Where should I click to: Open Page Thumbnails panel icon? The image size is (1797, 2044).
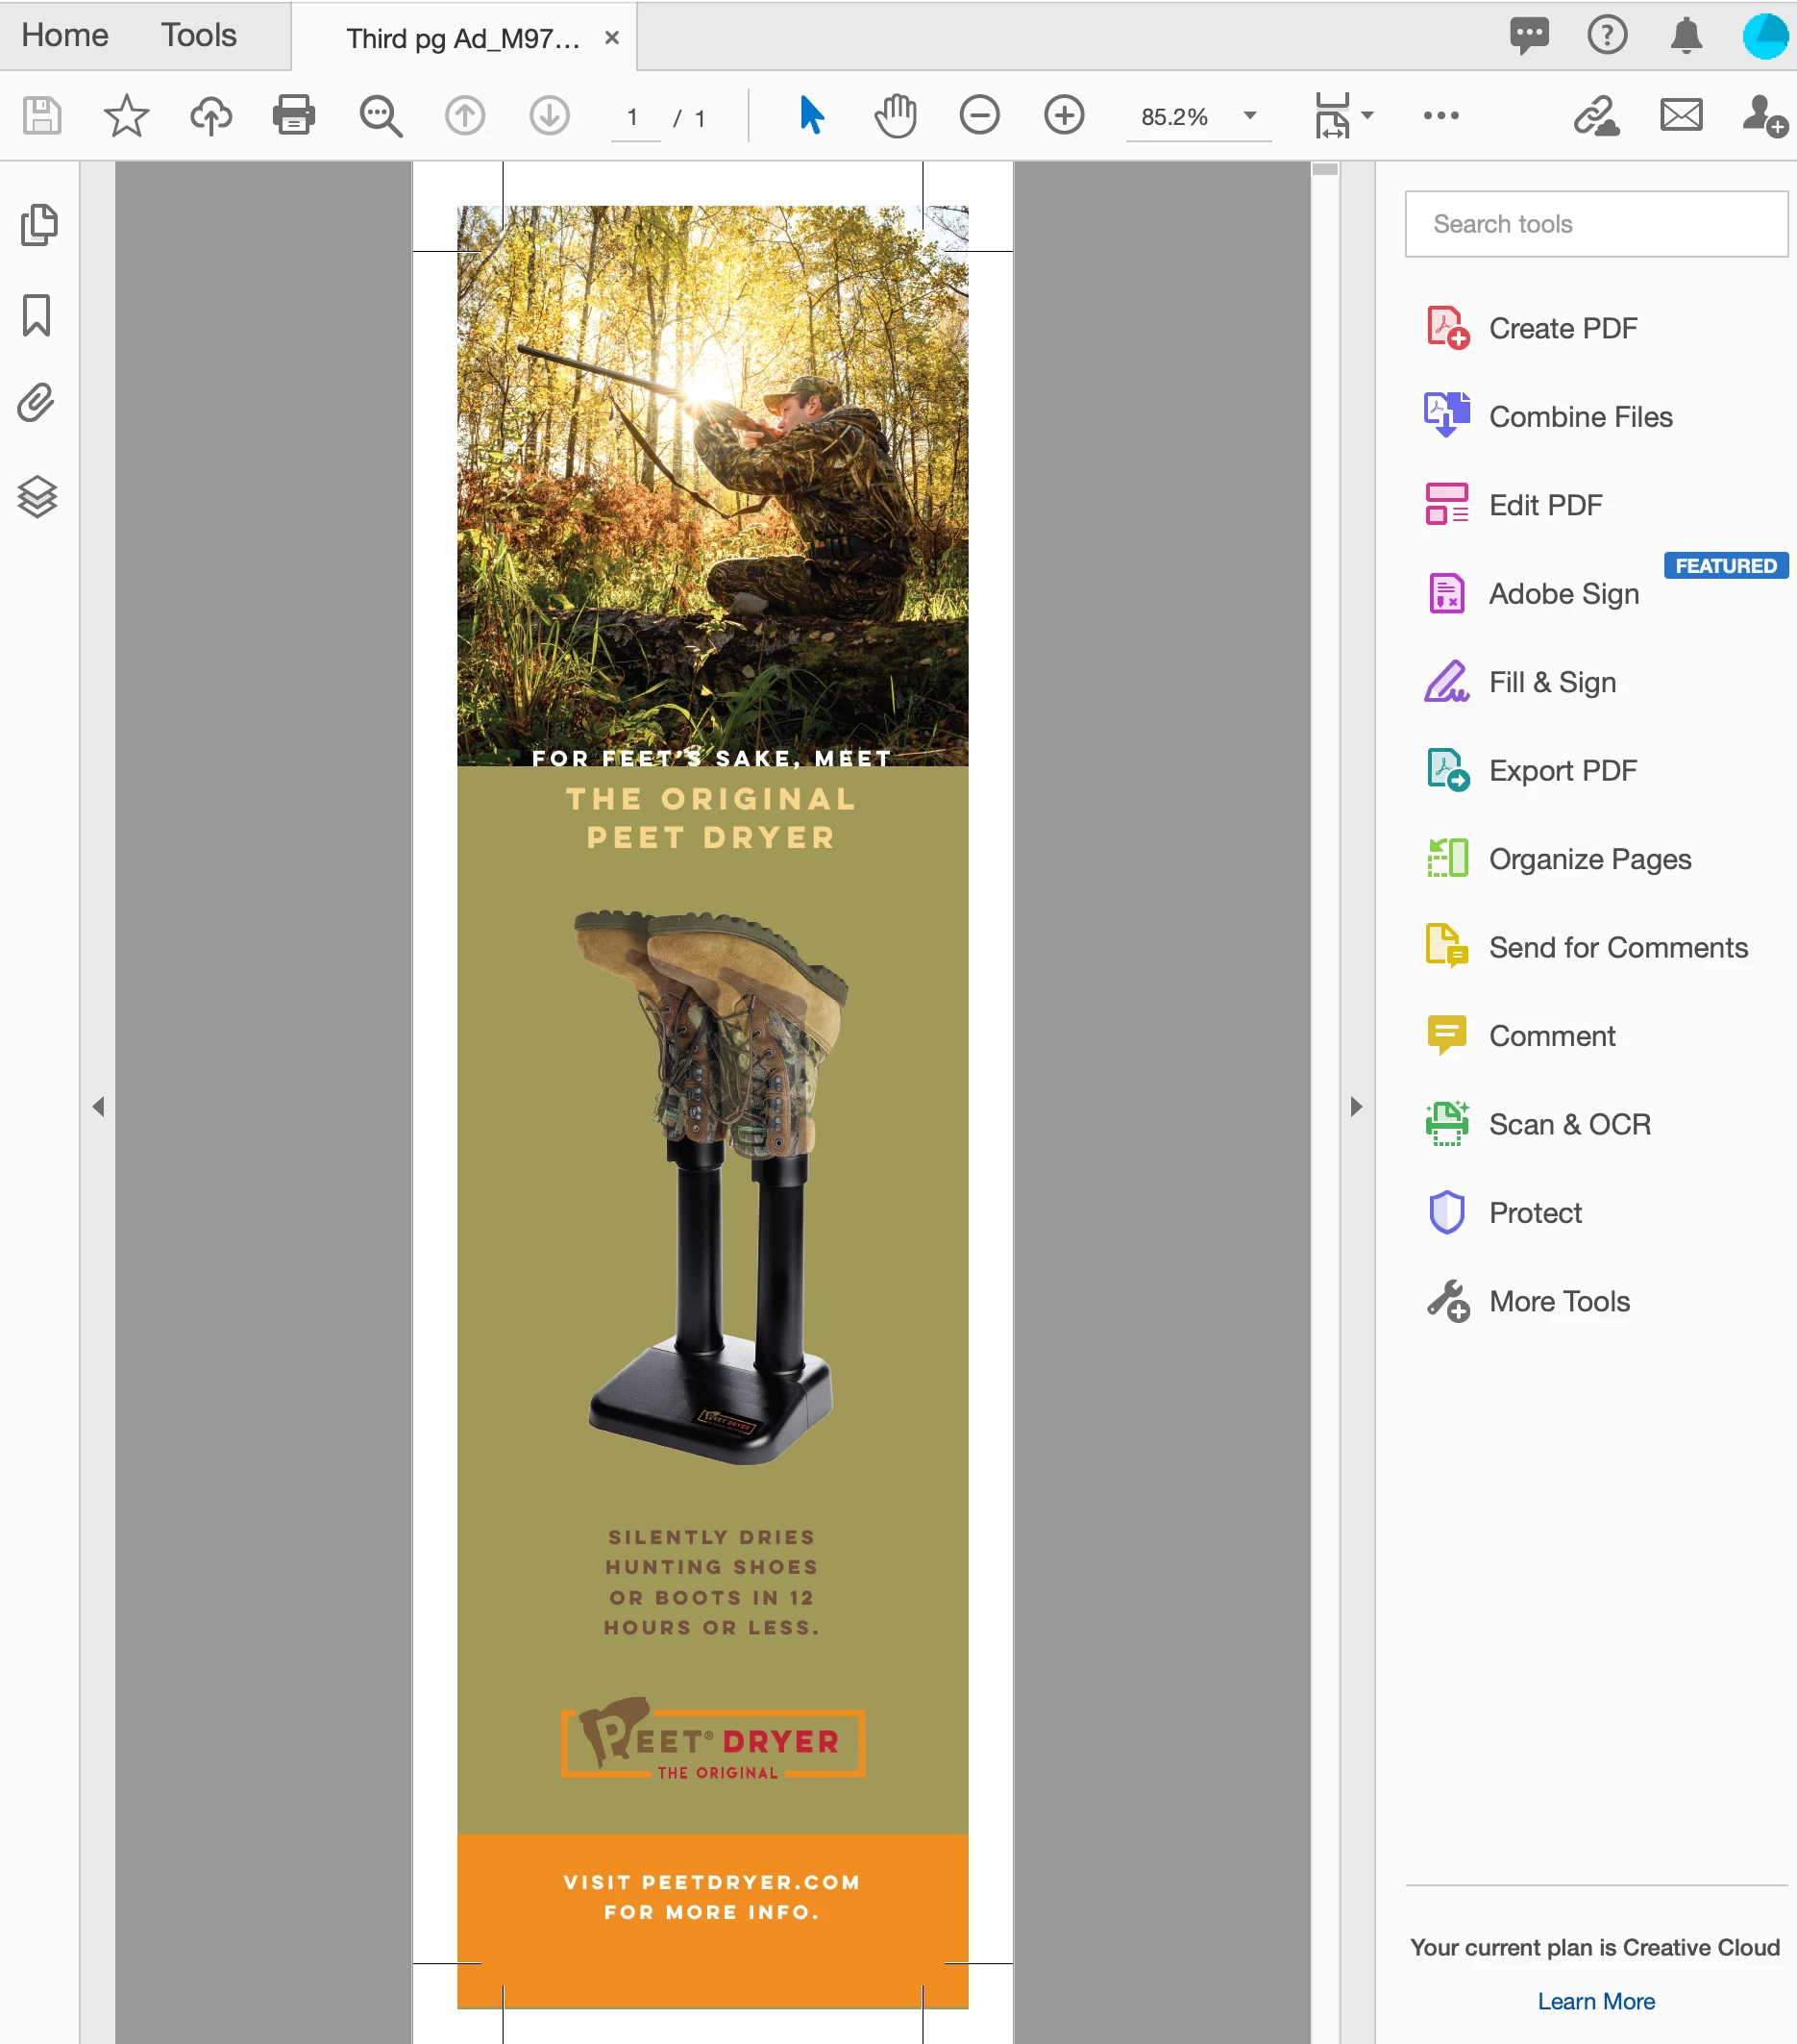(38, 226)
